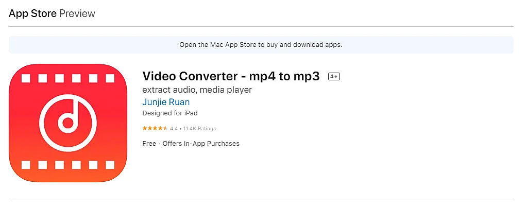Go to the App Store header link
This screenshot has height=207, width=527.
(x=32, y=13)
